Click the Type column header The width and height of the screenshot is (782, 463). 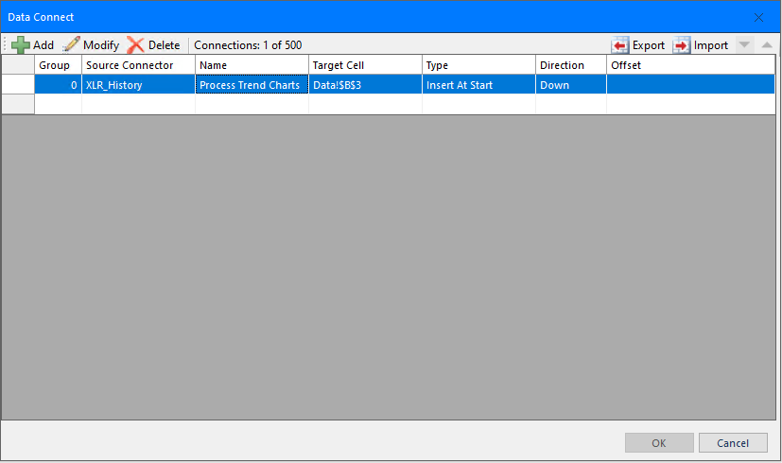click(478, 65)
